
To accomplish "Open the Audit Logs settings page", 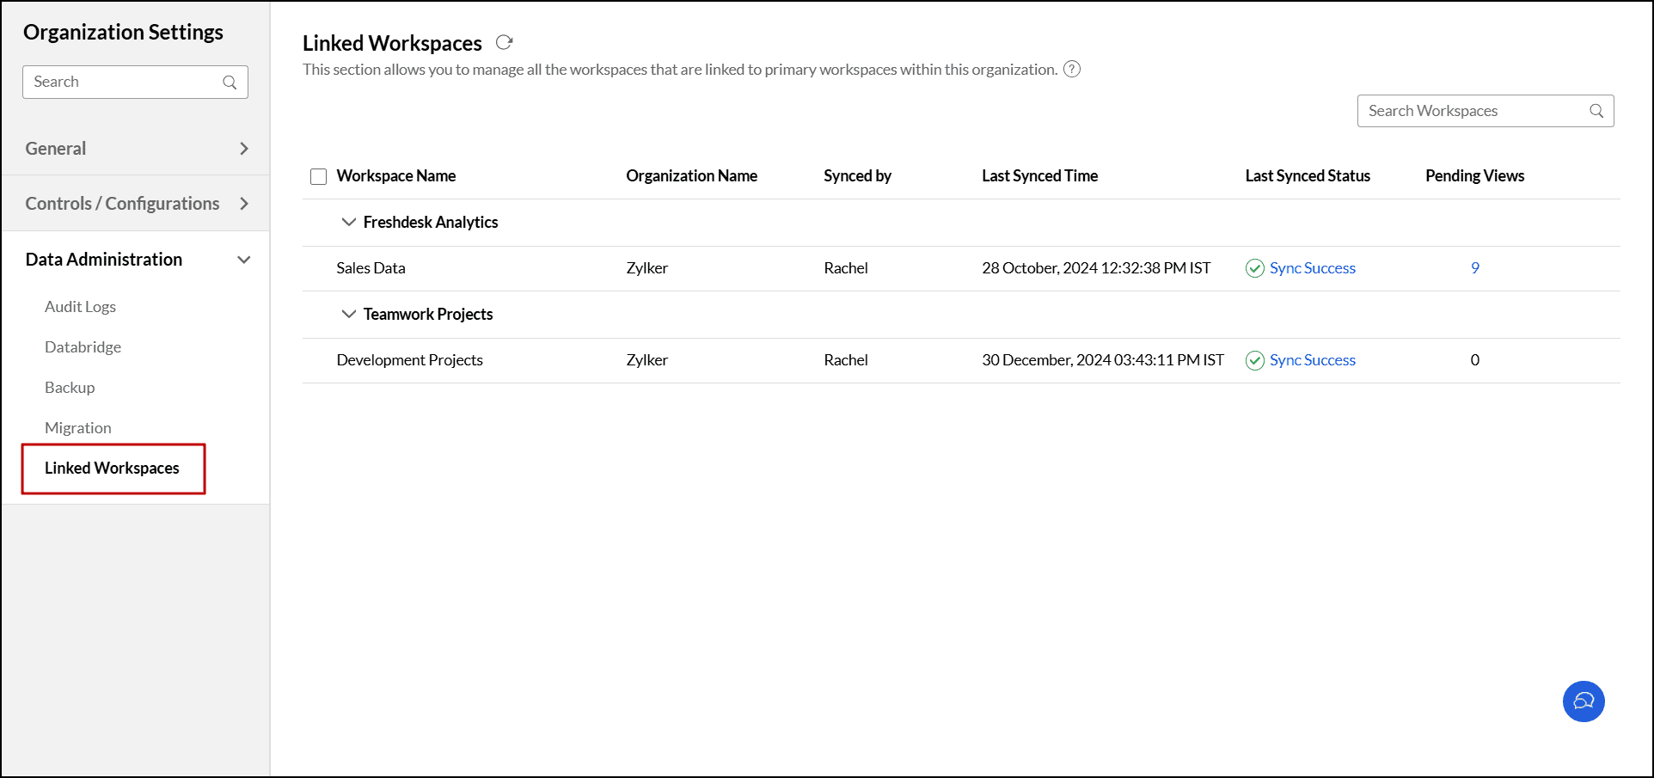I will (x=80, y=306).
